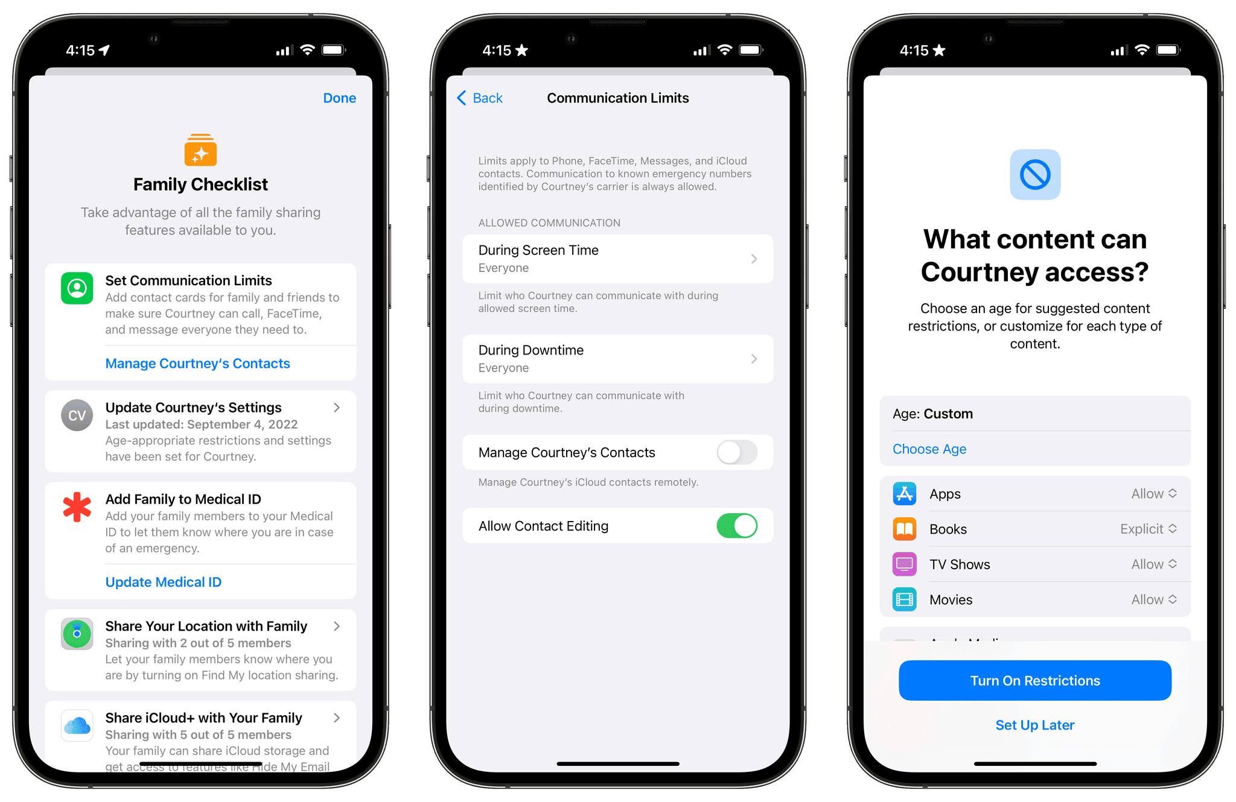Tap the Apps store icon in restrictions
The height and width of the screenshot is (802, 1236).
coord(905,493)
